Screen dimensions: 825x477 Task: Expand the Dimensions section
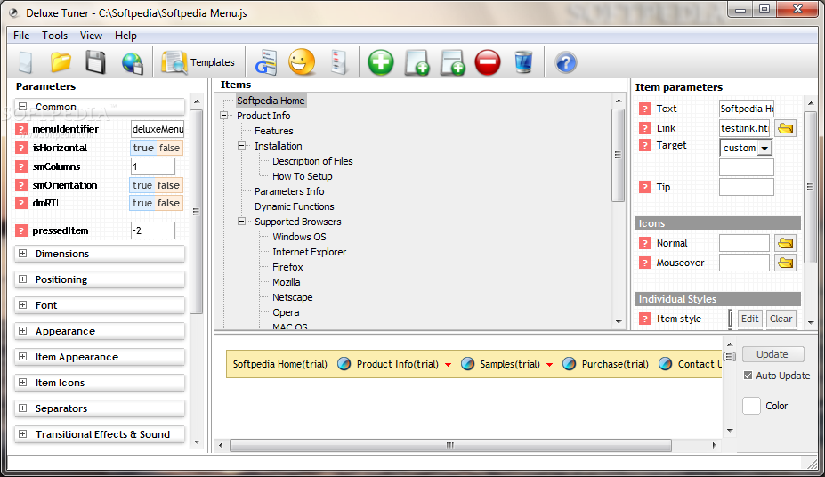click(22, 253)
